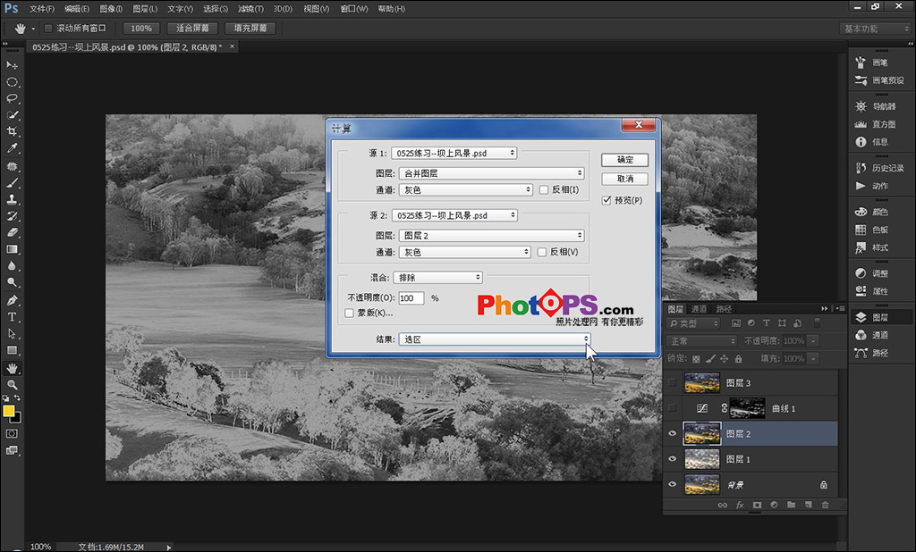916x552 pixels.
Task: Enable the 蒙版(K) mask checkbox
Action: coord(350,314)
